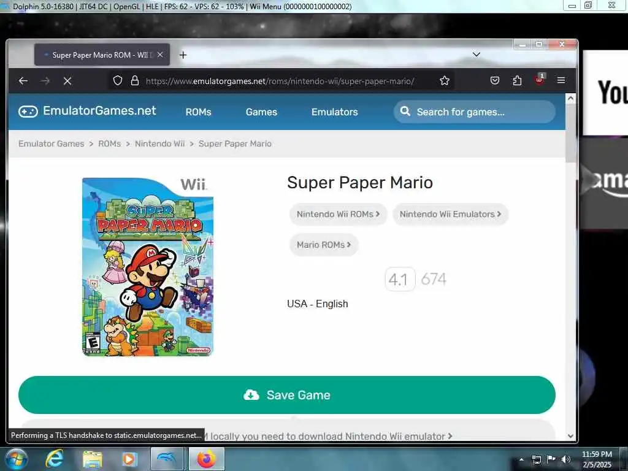
Task: Click the 674 votes count
Action: tap(434, 279)
